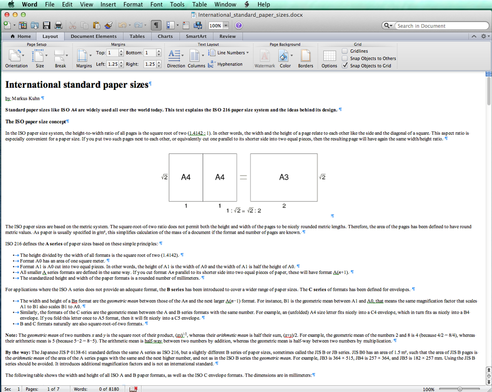Switch to the Document Elements tab
492x392 pixels.
[94, 36]
